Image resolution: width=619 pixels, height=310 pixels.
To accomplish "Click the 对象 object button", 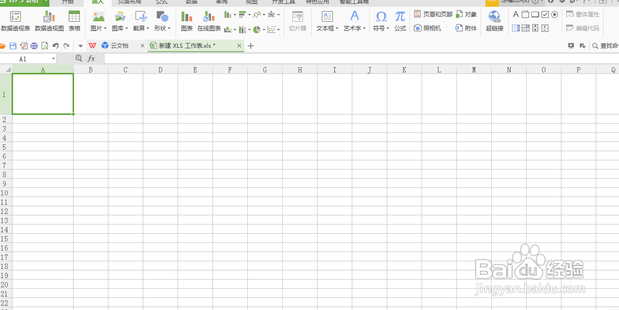I will tap(467, 14).
